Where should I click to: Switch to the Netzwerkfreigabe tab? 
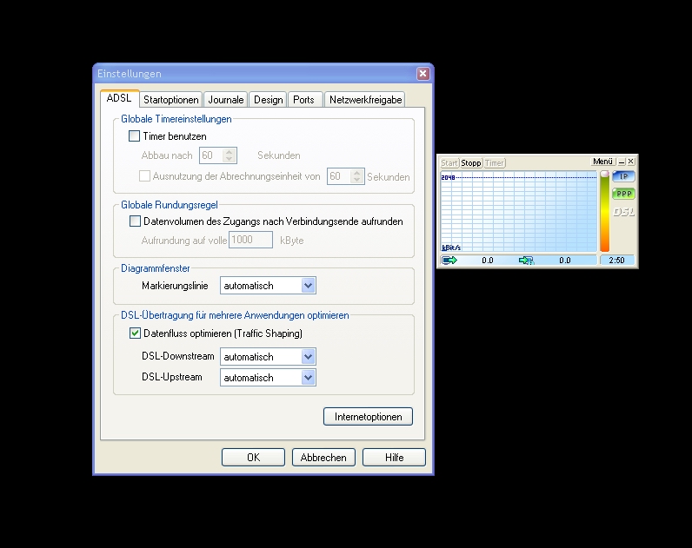(x=365, y=100)
